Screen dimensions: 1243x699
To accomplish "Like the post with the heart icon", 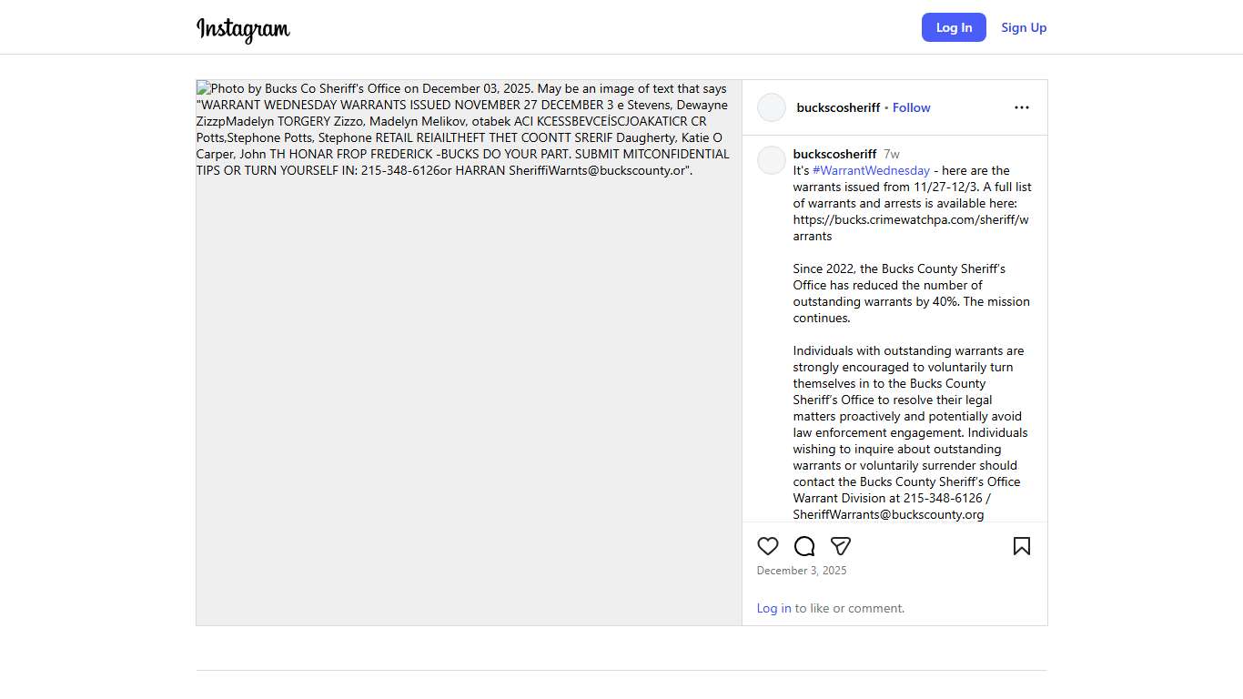I will pyautogui.click(x=768, y=546).
